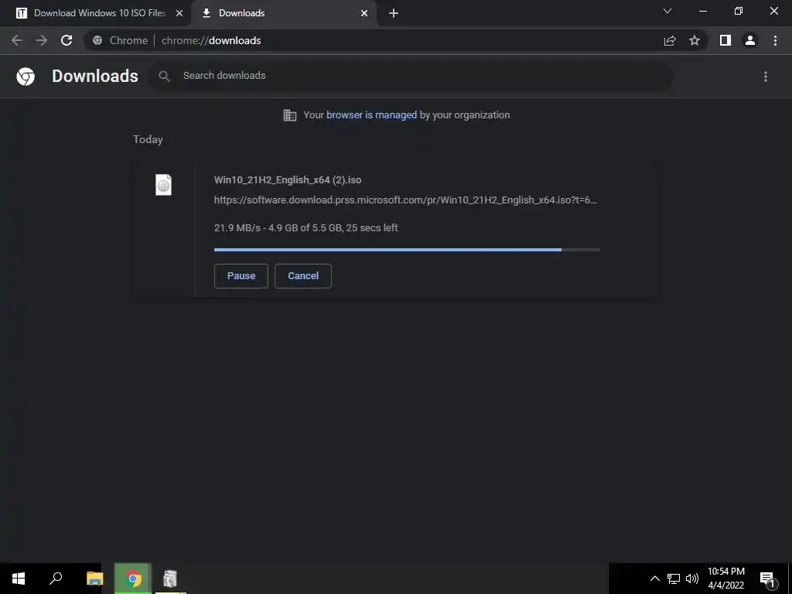The image size is (792, 594).
Task: Click the download progress bar
Action: pos(407,250)
